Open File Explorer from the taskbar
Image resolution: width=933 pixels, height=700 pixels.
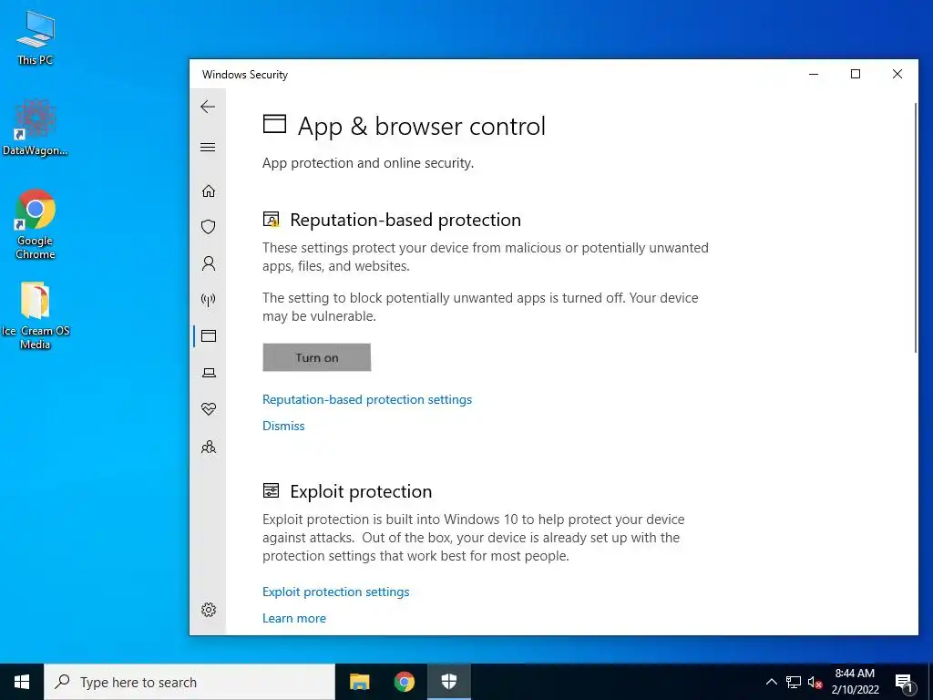tap(359, 682)
